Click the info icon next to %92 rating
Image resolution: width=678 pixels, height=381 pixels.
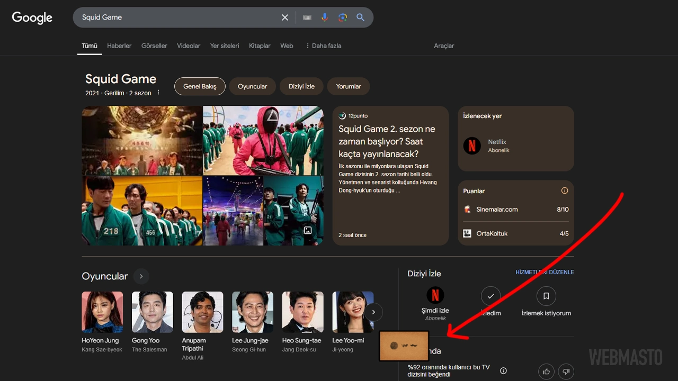[503, 370]
